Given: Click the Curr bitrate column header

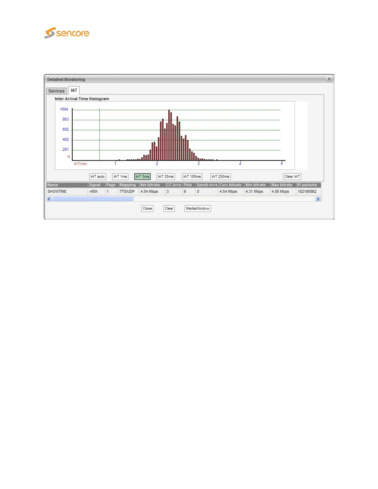Looking at the screenshot, I should click(231, 185).
